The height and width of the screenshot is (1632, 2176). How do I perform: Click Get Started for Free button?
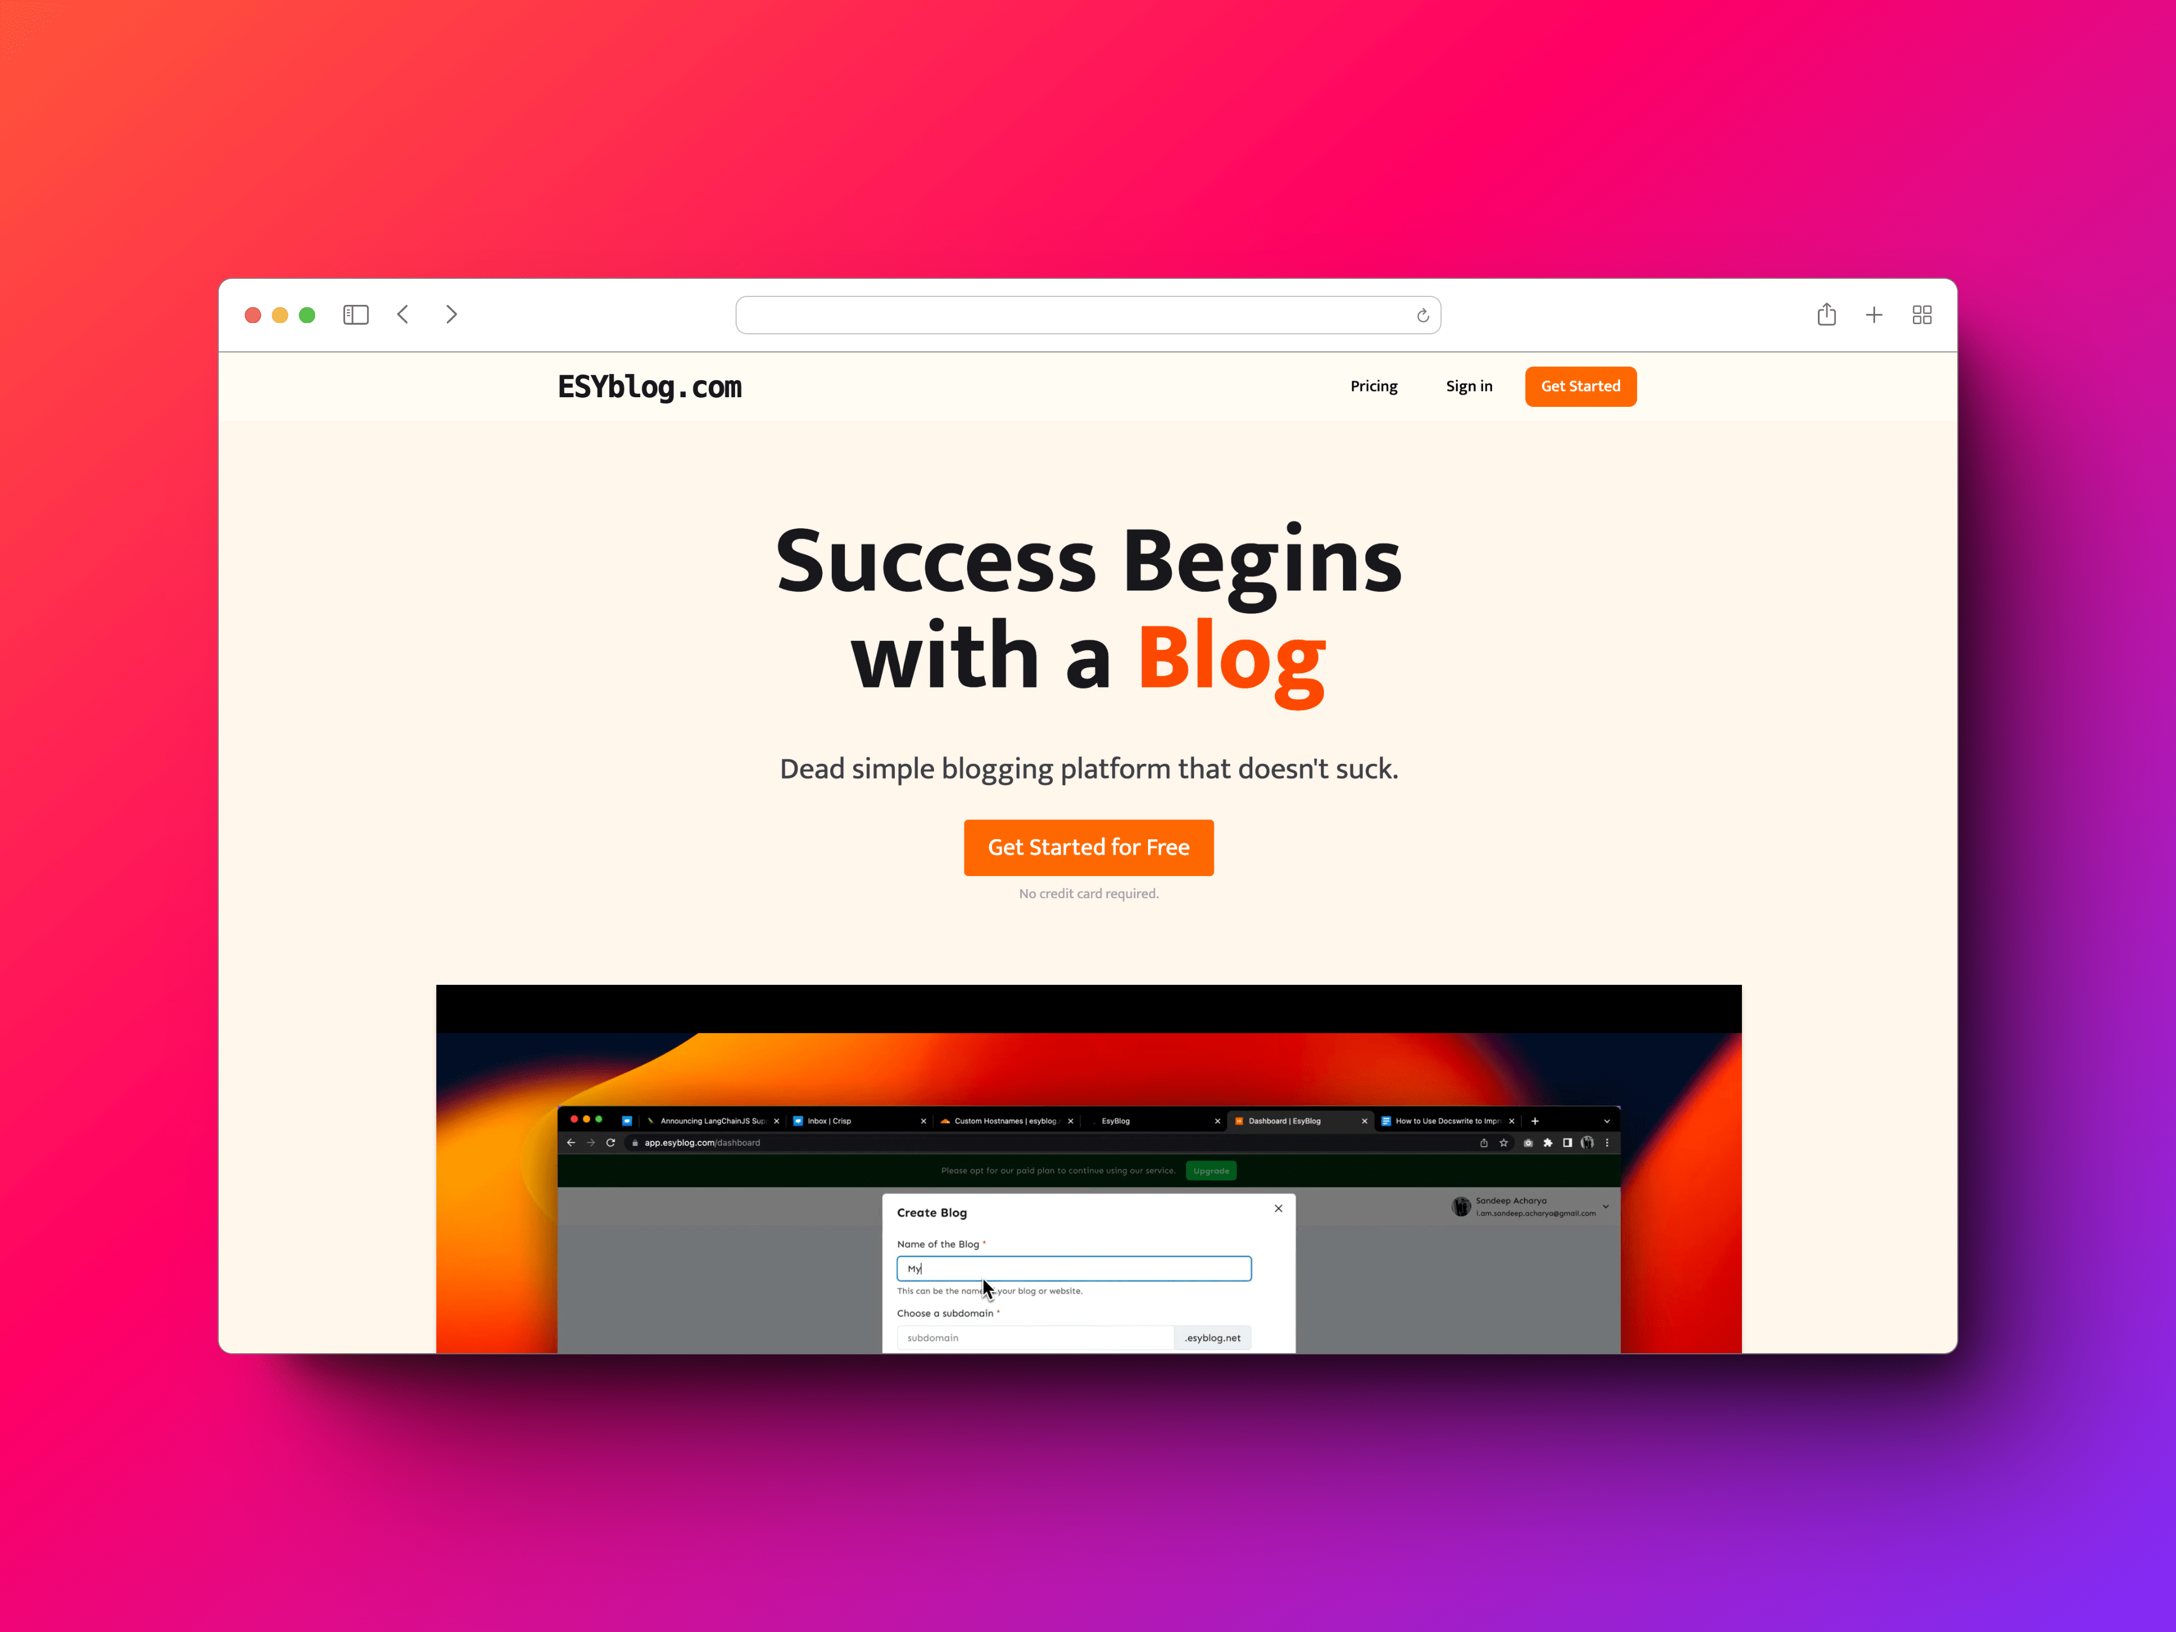coord(1088,845)
